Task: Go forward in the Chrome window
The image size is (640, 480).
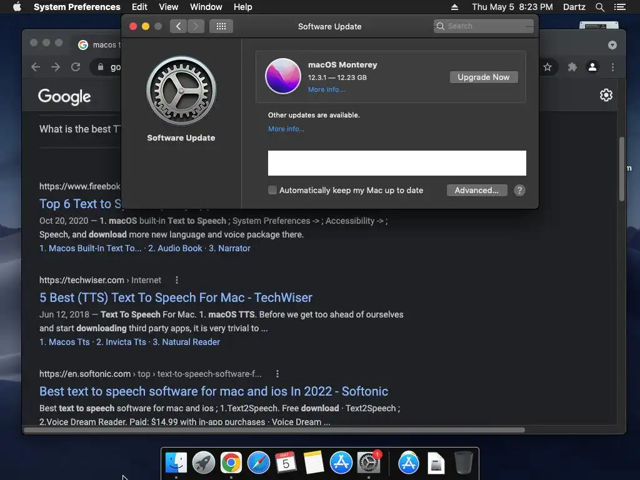Action: (56, 67)
